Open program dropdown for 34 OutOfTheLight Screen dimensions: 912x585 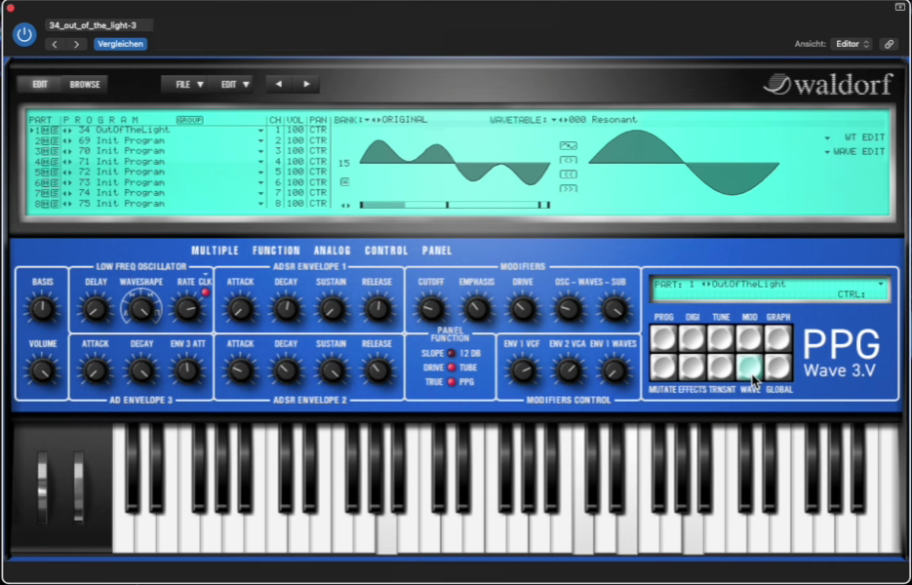pyautogui.click(x=261, y=131)
